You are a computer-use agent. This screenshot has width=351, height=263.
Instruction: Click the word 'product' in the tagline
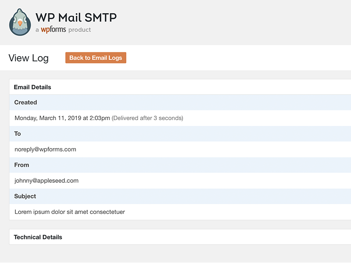[79, 30]
